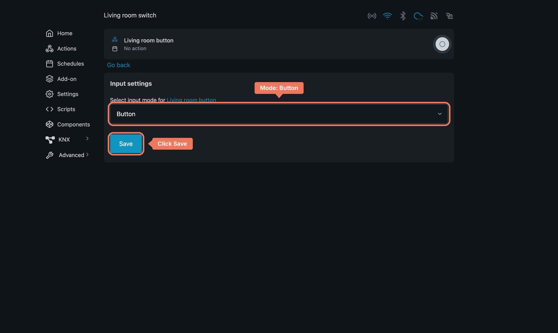Viewport: 558px width, 333px height.
Task: Click the circular Living room button
Action: pos(442,44)
